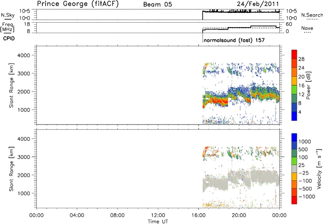Click the '100' velocity colorbar tick
Image resolution: width=323 pixels, height=224 pixels.
[x=303, y=157]
